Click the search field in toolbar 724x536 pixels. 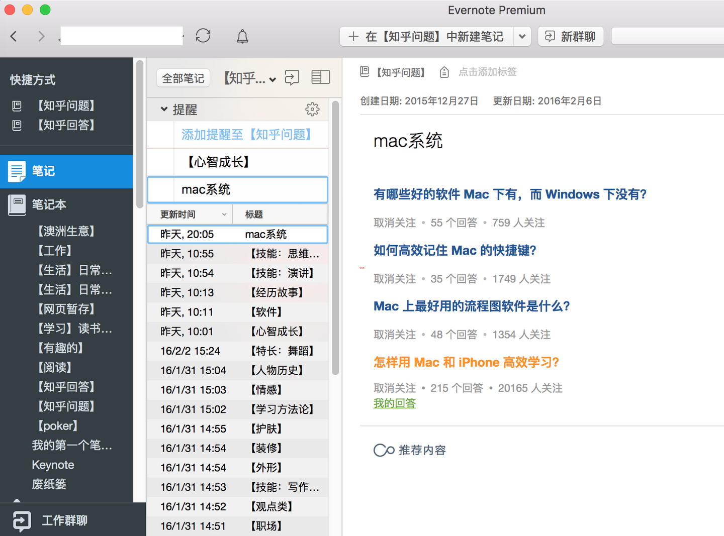668,36
